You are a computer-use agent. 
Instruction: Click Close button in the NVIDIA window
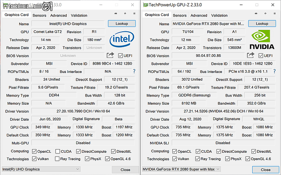click(x=266, y=170)
